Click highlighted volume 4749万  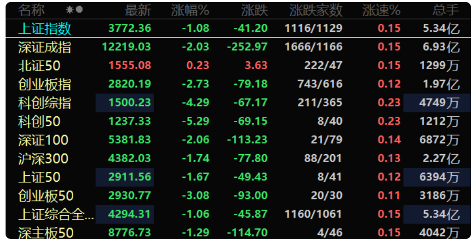pyautogui.click(x=439, y=103)
